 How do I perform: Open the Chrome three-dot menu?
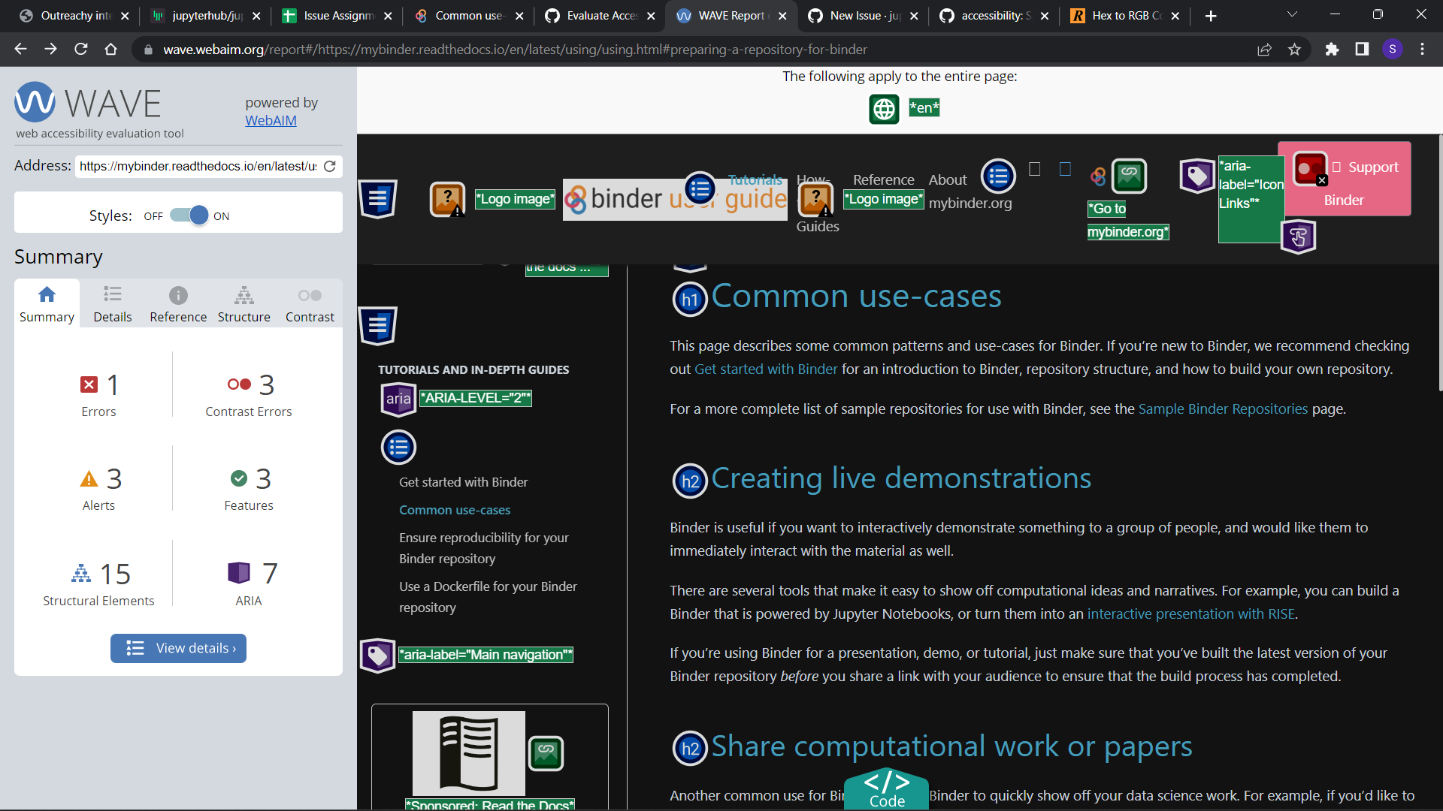click(1422, 50)
